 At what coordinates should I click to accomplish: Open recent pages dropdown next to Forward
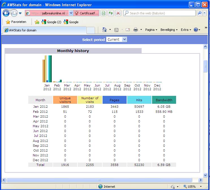point(20,13)
